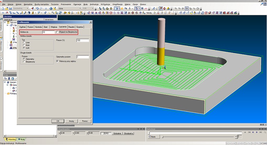Image resolution: width=267 pixels, height=145 pixels.
Task: Click the trash bin icon in Bryły panel
Action: 13,78
